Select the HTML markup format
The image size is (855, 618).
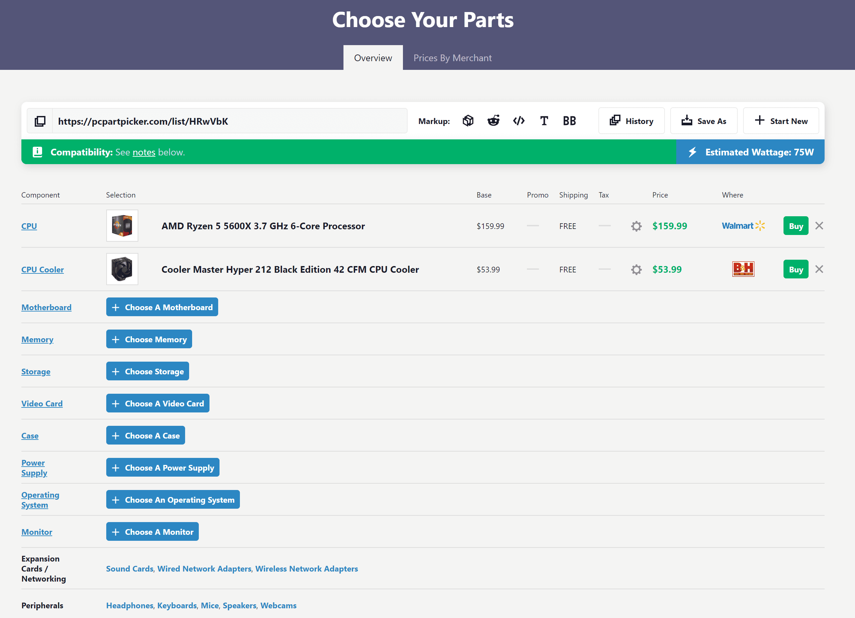tap(519, 121)
